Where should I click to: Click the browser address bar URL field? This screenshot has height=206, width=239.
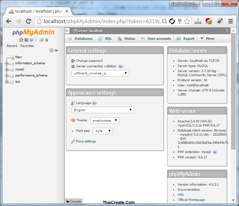click(x=99, y=21)
